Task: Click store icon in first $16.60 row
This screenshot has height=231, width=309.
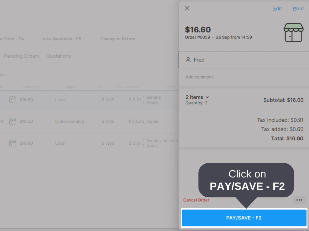Action: (x=12, y=100)
